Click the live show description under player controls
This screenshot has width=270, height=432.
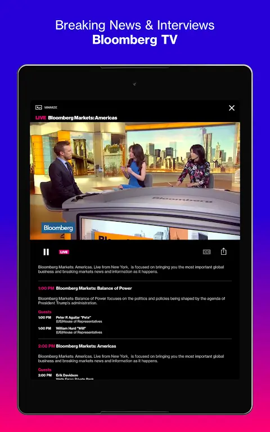131,269
